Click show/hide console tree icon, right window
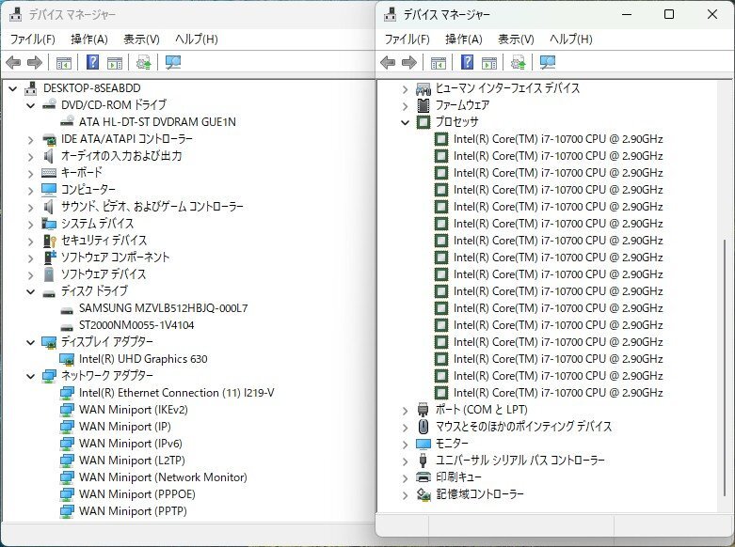 tap(439, 63)
